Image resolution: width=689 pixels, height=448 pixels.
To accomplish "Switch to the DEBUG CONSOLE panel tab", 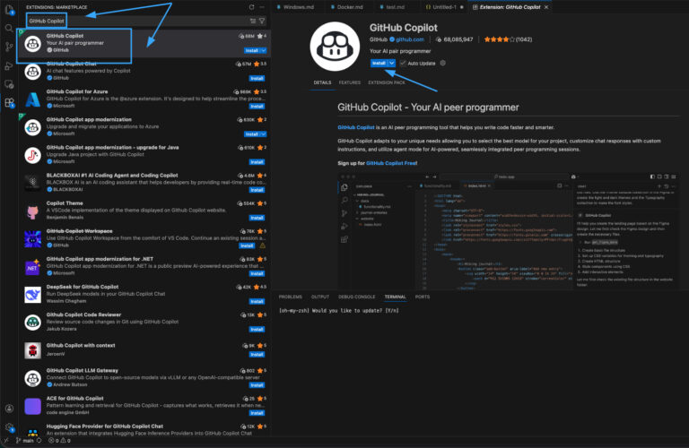I will [356, 297].
